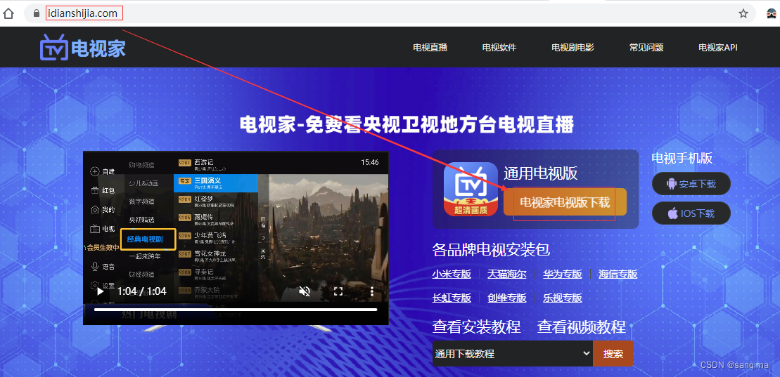Click the 搜索 button
The image size is (780, 377).
(x=613, y=354)
